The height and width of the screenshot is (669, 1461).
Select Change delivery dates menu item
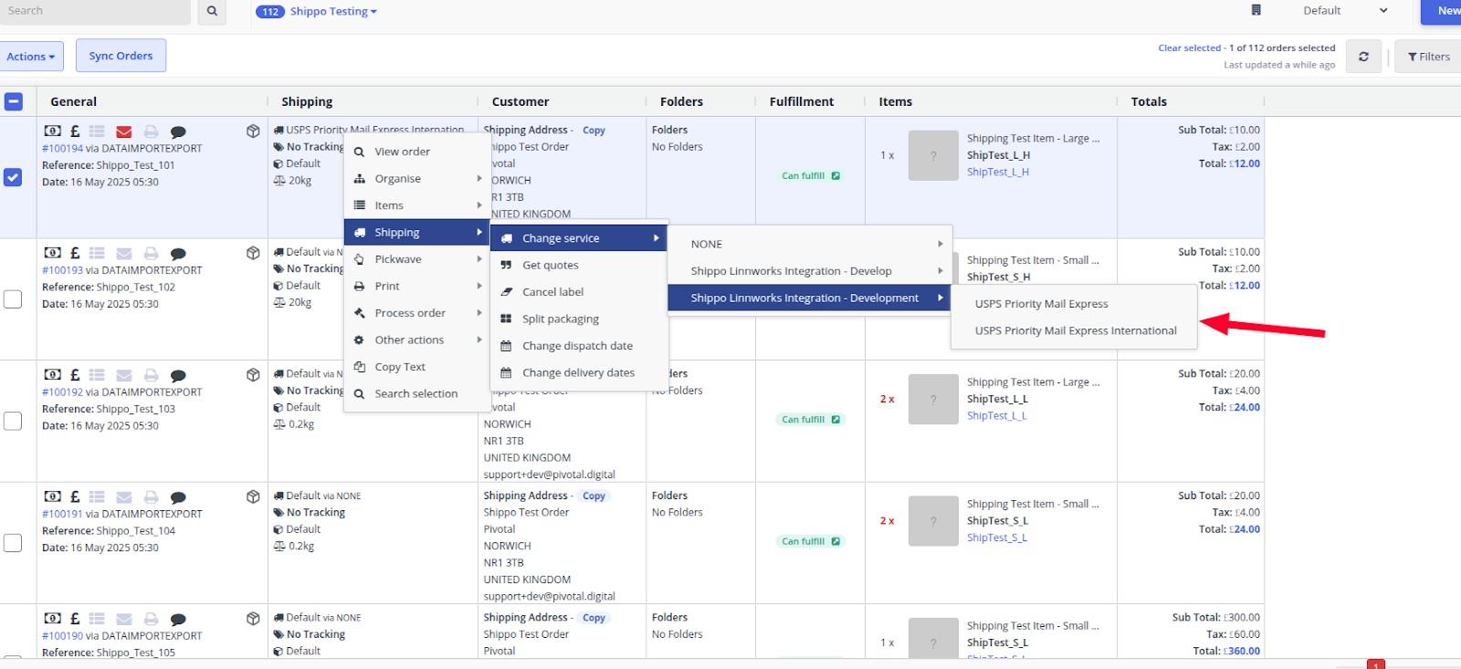tap(579, 372)
